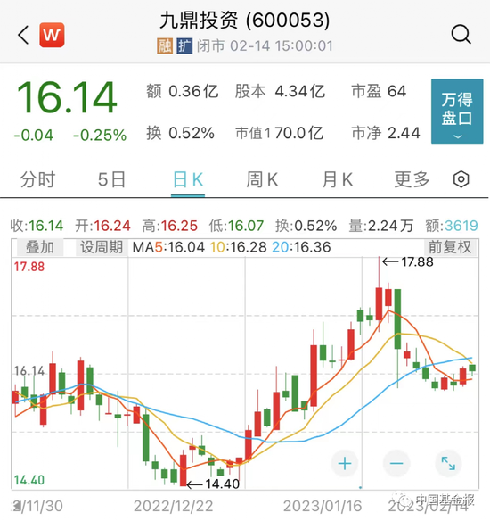Tap the 股本 4.34亿 value
Image resolution: width=490 pixels, height=521 pixels.
click(280, 91)
